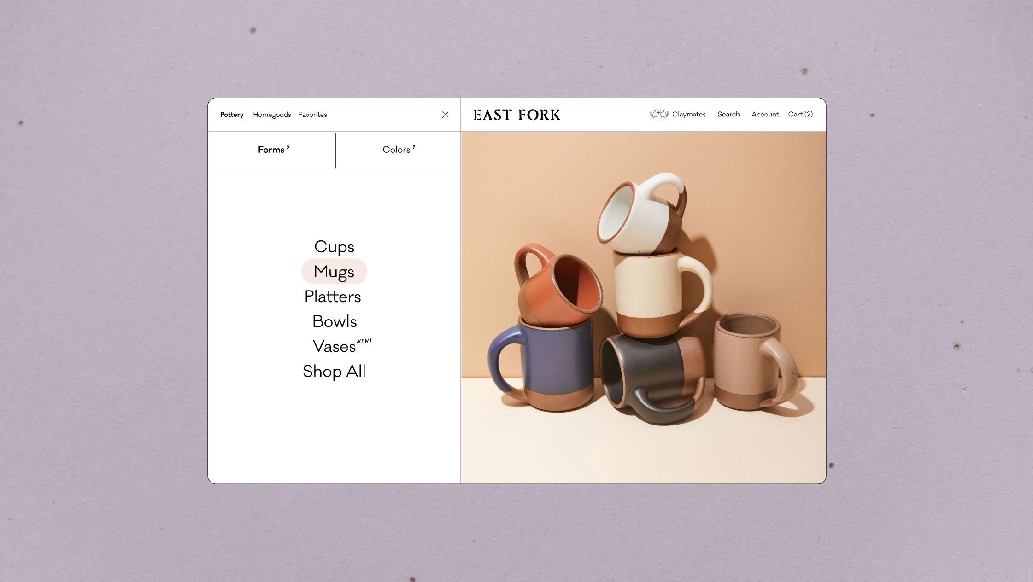Screen dimensions: 1033x582
Task: Click the Claymates clinking mugs icon
Action: pyautogui.click(x=659, y=114)
